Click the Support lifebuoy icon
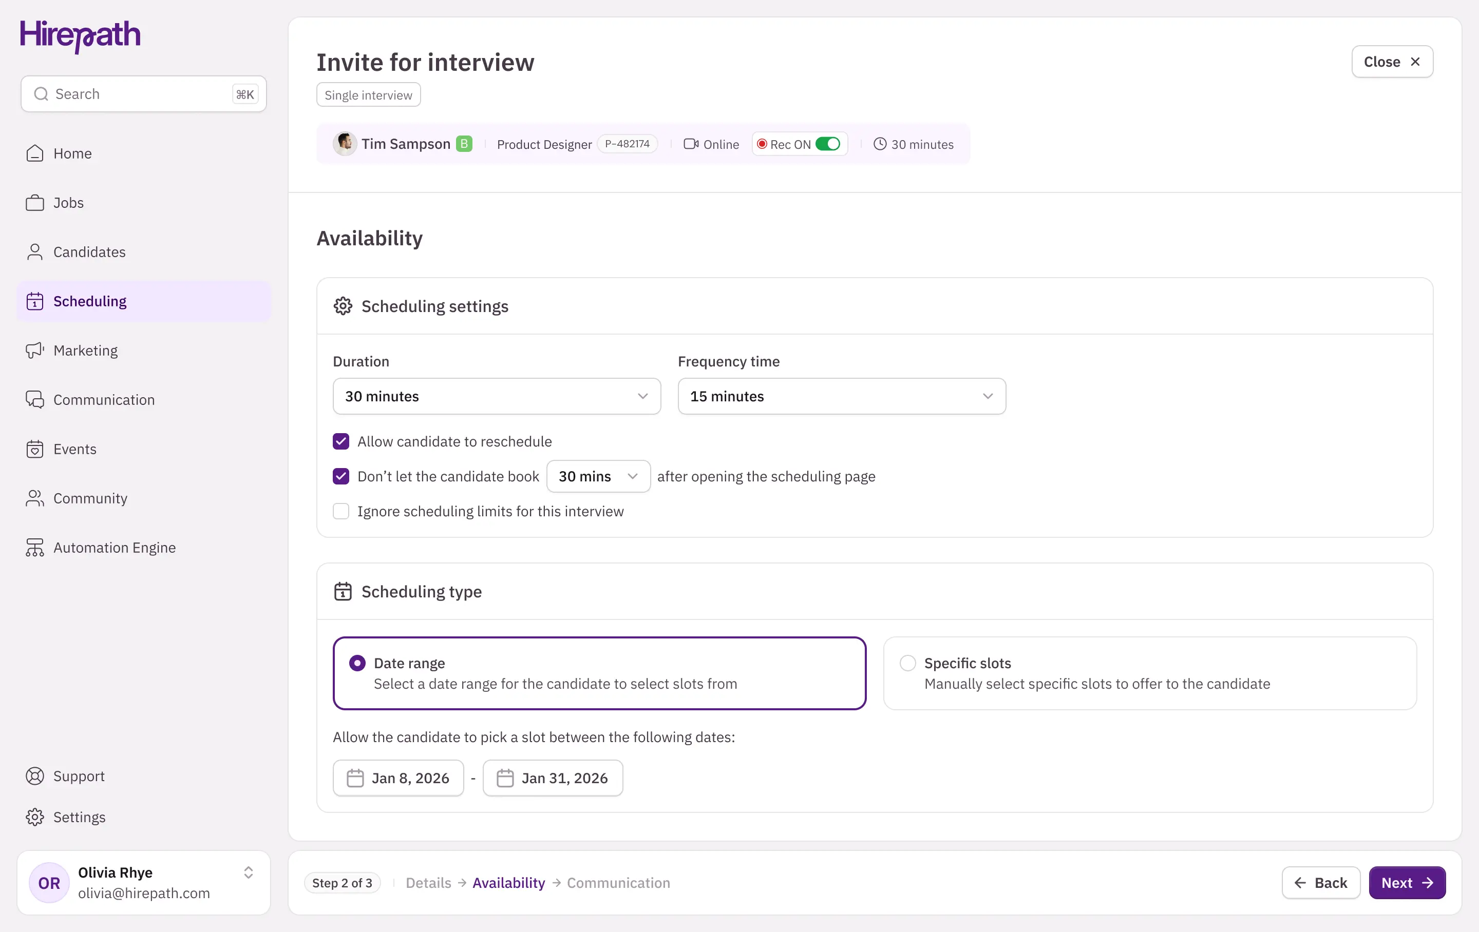1479x932 pixels. tap(35, 776)
